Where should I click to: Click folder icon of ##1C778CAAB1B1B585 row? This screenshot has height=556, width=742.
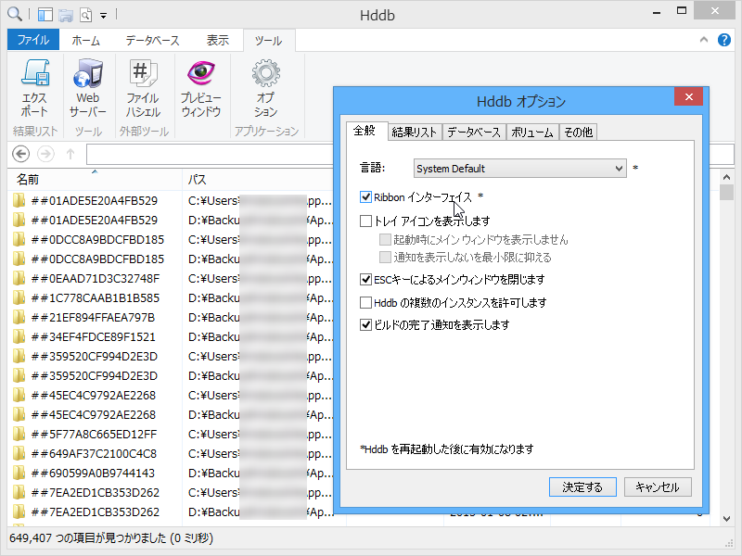[x=19, y=297]
